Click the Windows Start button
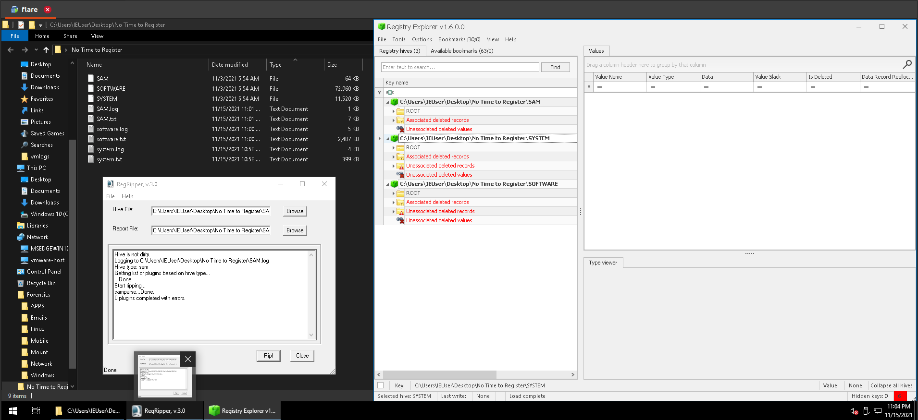This screenshot has width=918, height=420. pyautogui.click(x=13, y=411)
